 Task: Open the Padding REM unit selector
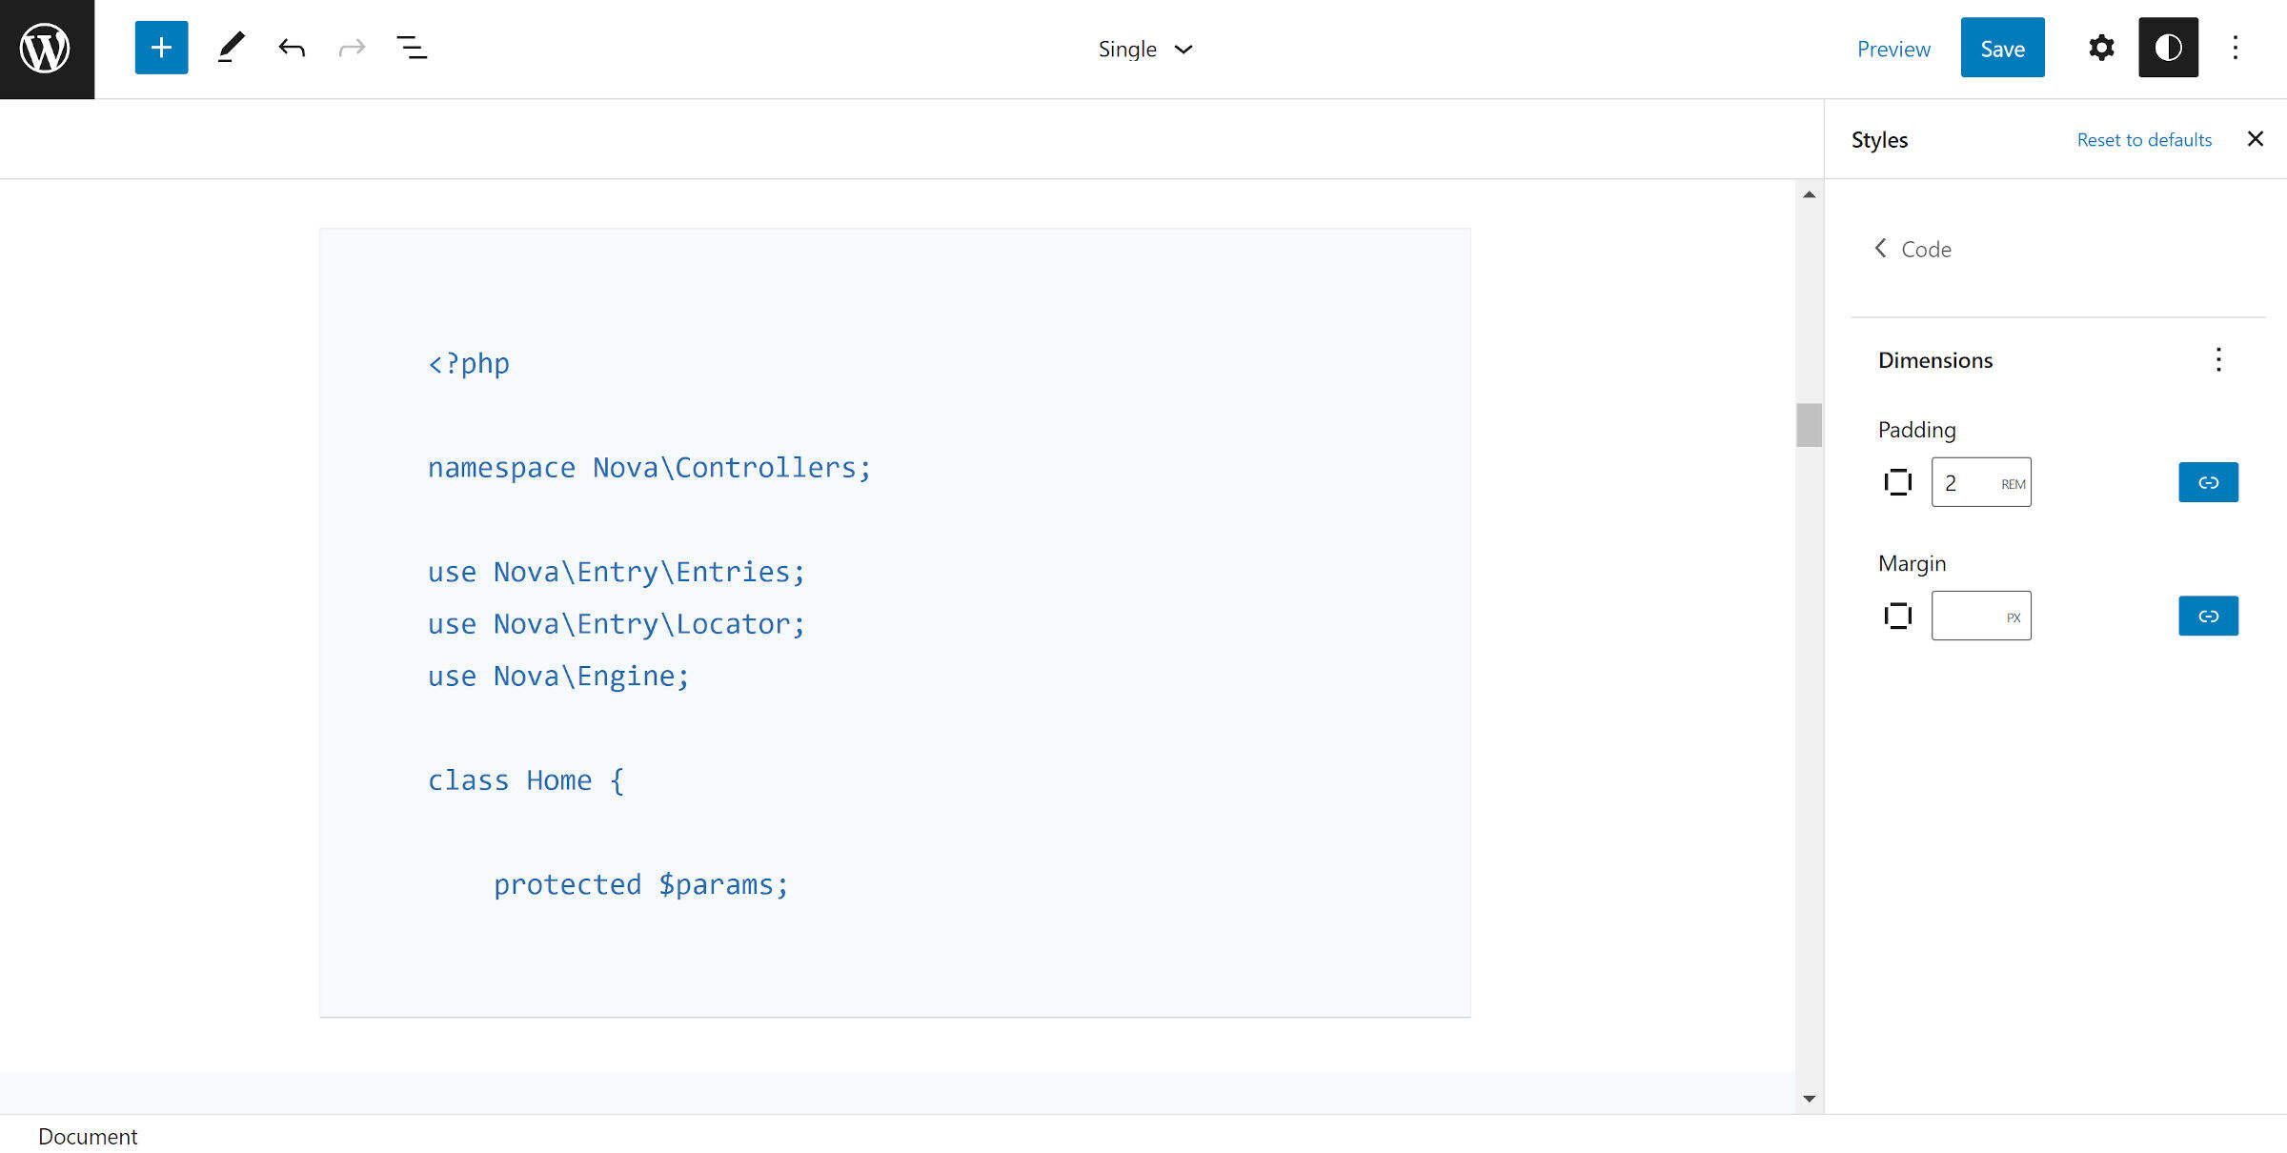point(2013,484)
